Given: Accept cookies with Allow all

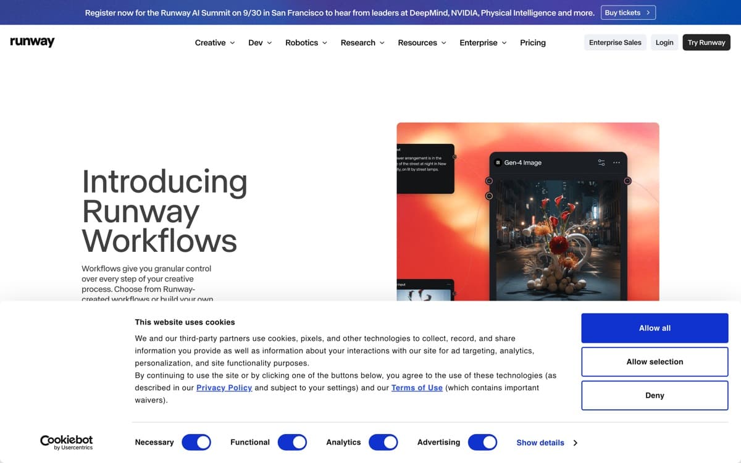Looking at the screenshot, I should point(655,328).
